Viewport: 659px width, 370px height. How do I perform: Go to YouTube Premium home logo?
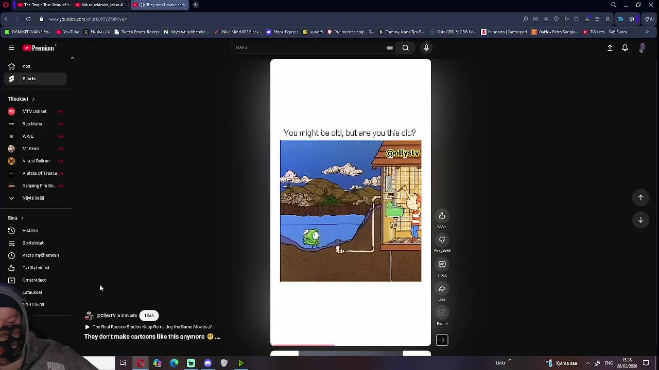tap(39, 48)
